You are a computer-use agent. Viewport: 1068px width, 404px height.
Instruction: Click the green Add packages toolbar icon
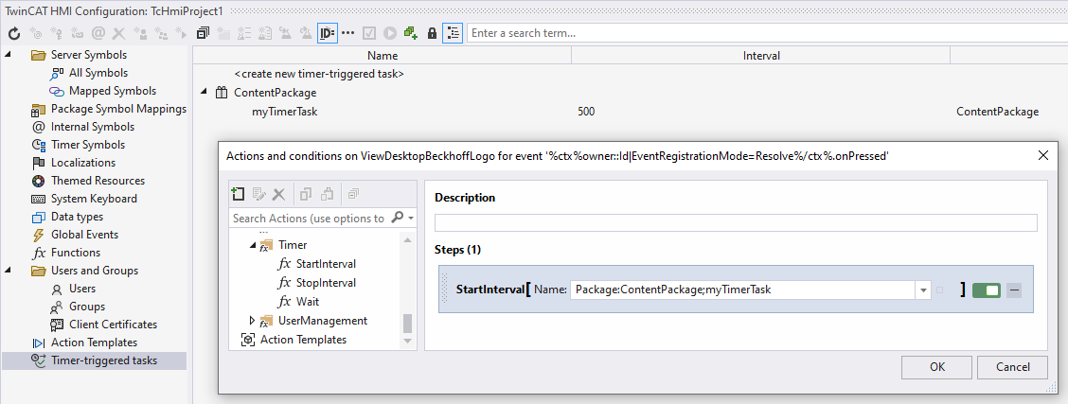pos(410,33)
